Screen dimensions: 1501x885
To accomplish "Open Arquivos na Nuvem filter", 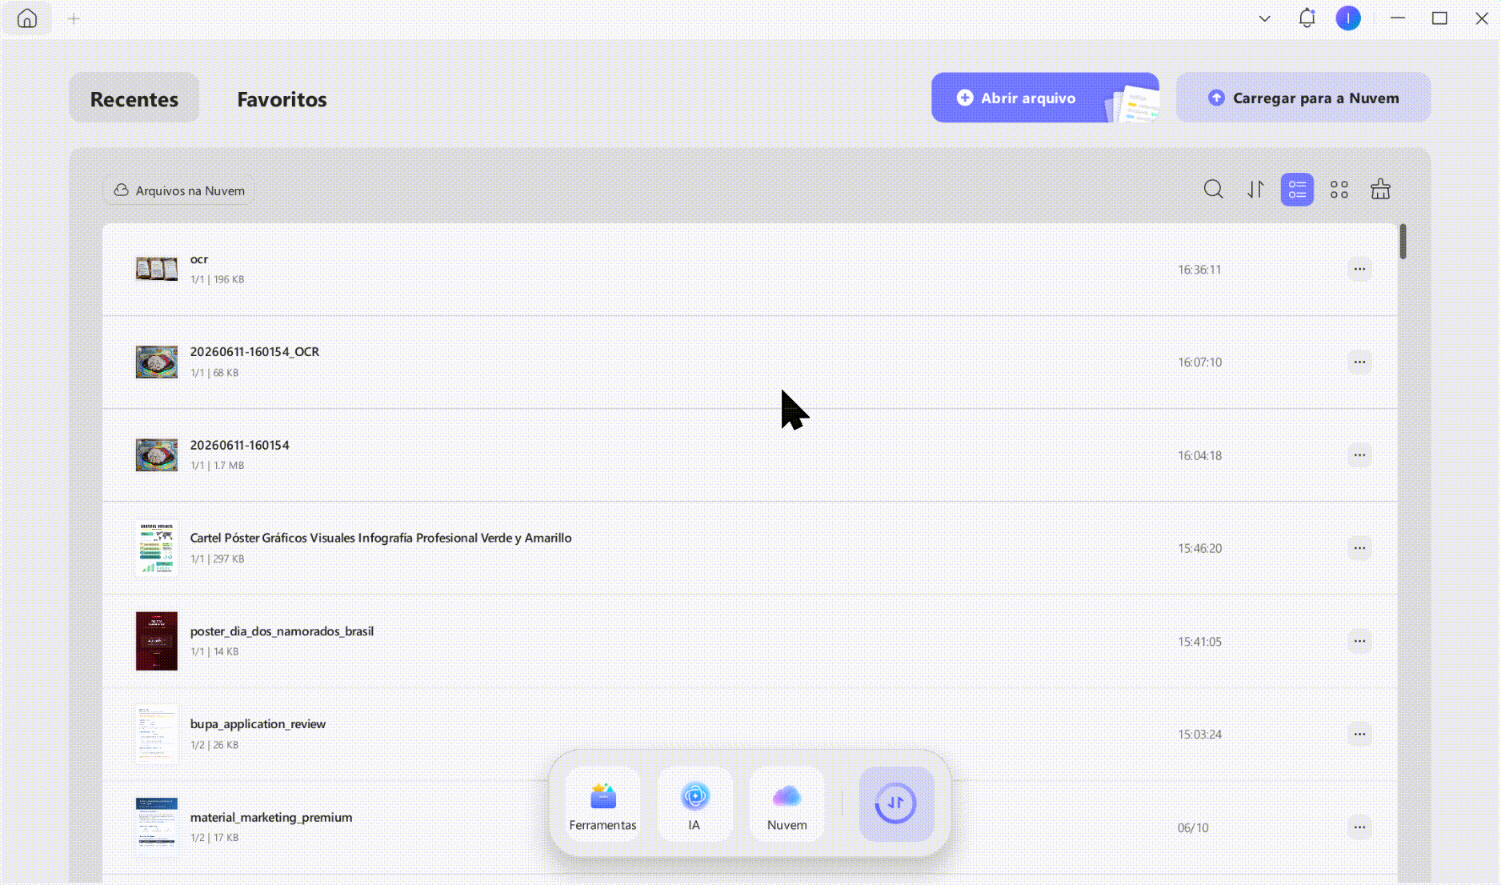I will pyautogui.click(x=179, y=190).
